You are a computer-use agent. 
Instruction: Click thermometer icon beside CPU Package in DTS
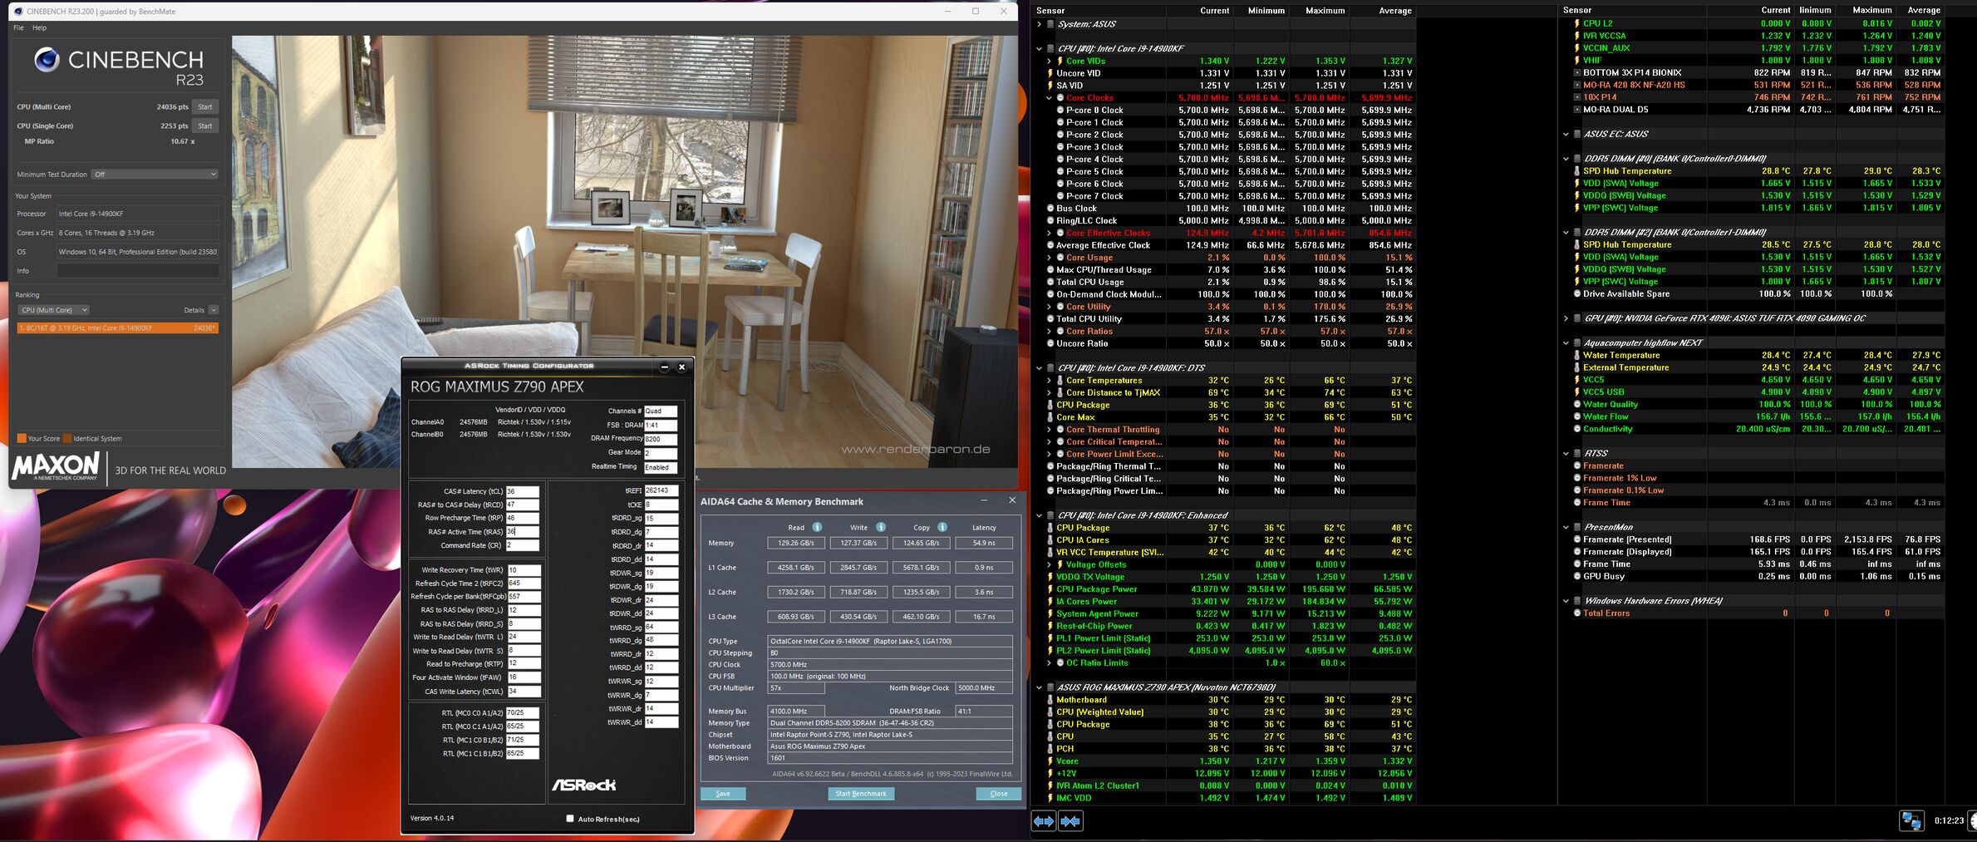[1050, 405]
